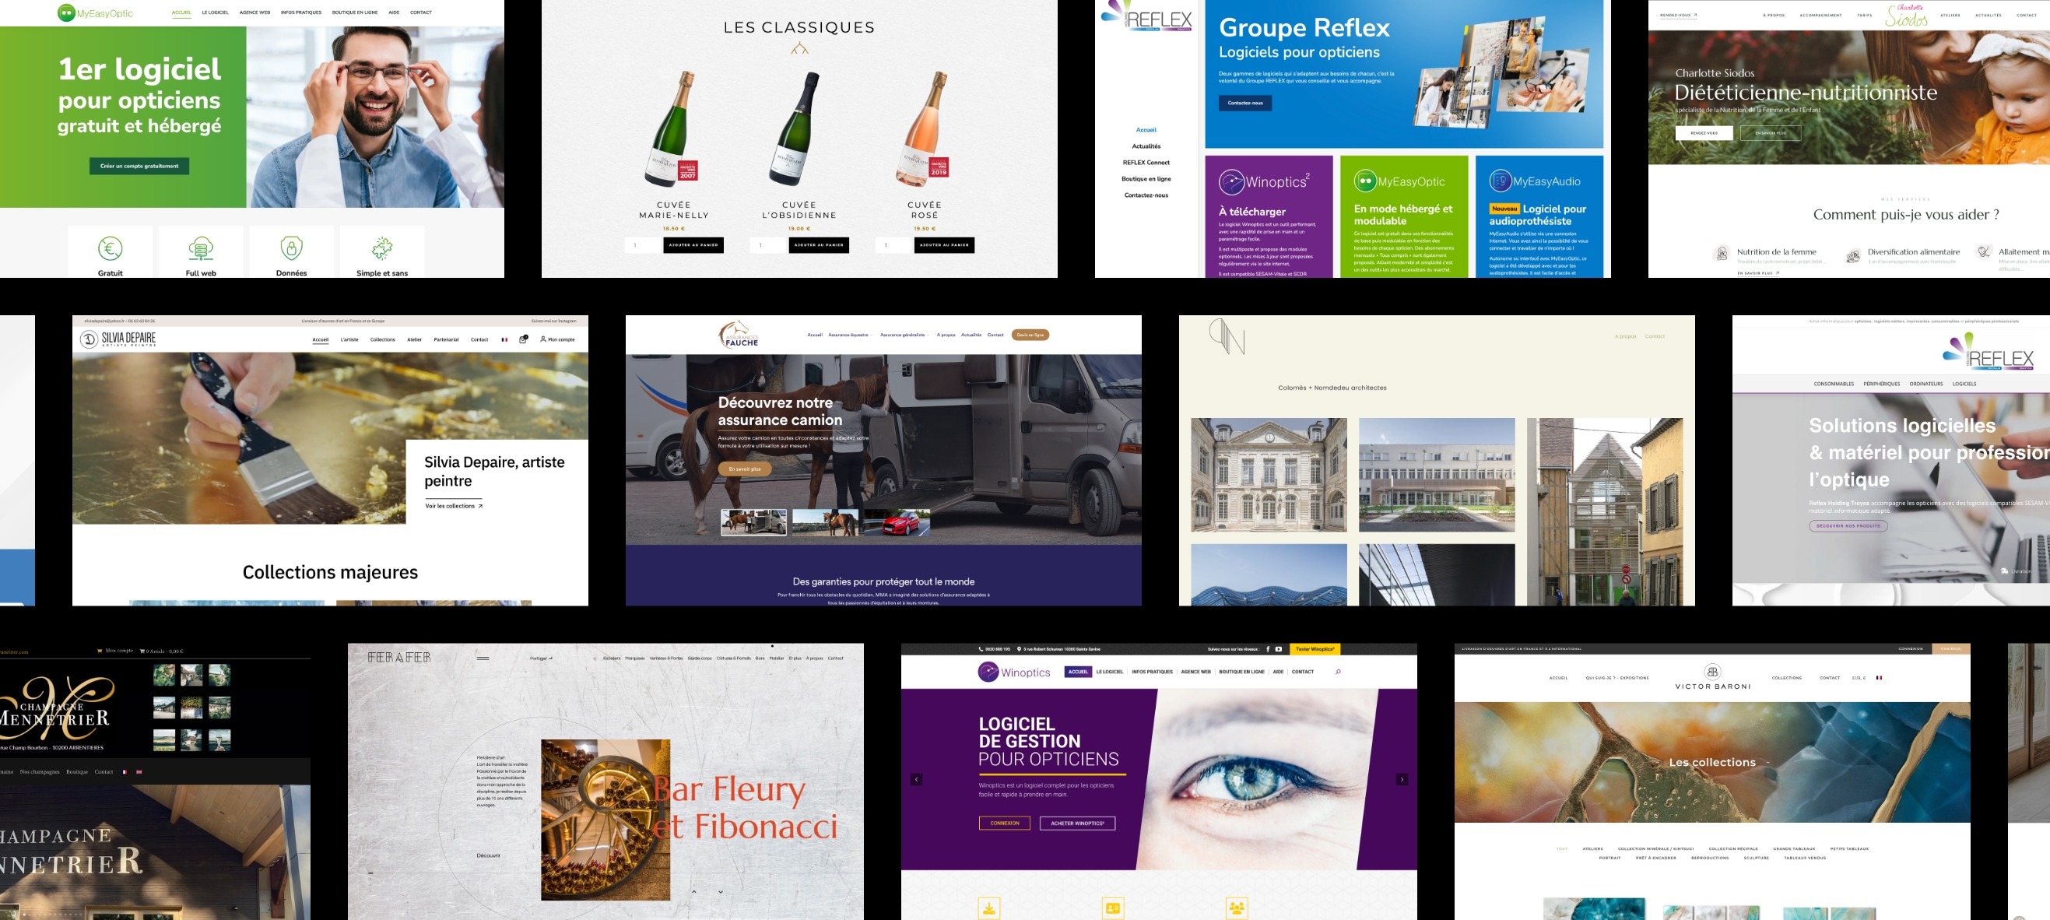The height and width of the screenshot is (920, 2050).
Task: Click the French flag on Victor Baroni header
Action: click(1879, 678)
